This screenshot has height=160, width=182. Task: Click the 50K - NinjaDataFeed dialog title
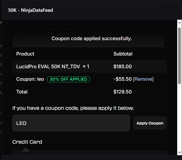tap(31, 10)
